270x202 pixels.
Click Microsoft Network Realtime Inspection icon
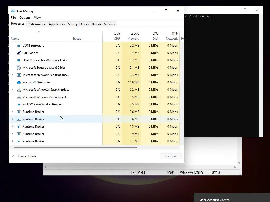19,75
